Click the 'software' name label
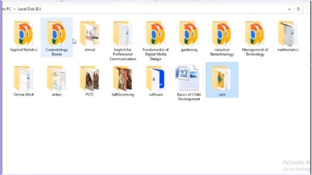 [x=156, y=94]
